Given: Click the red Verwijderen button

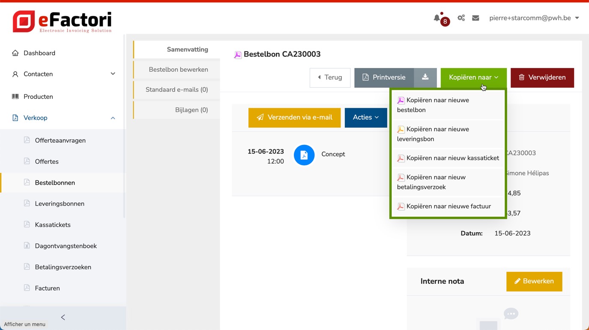Looking at the screenshot, I should [542, 77].
